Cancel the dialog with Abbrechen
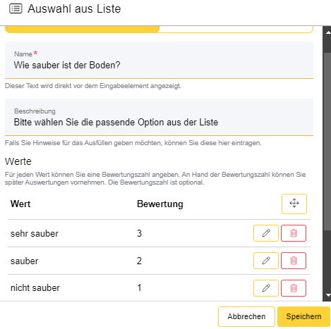331x329 pixels. [246, 316]
